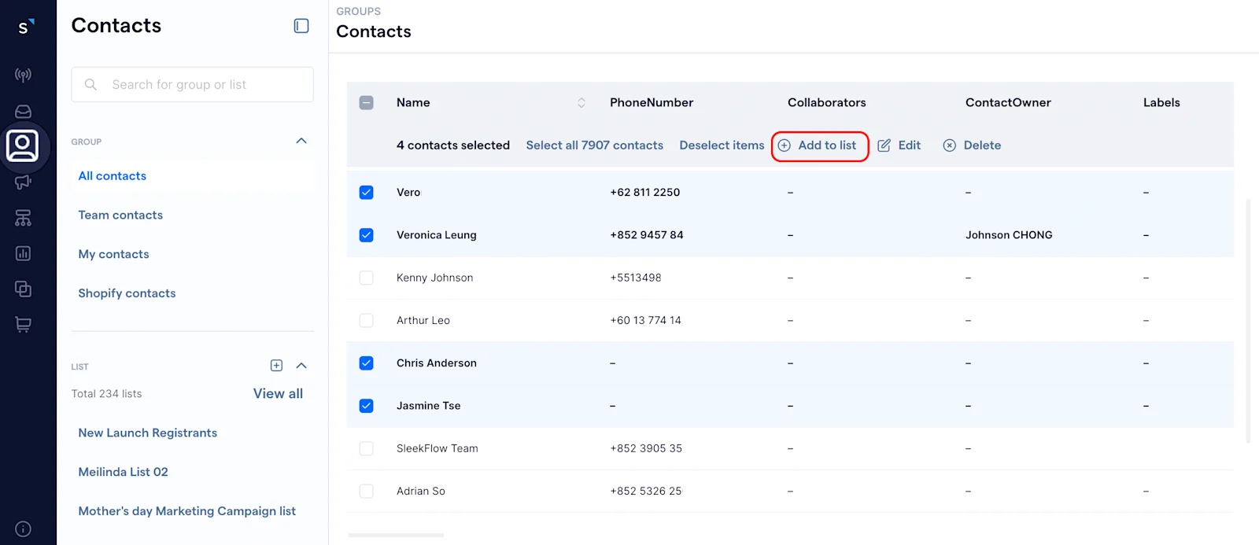Click the horizontal scrollbar below the table
Viewport: 1259px width, 545px height.
pyautogui.click(x=396, y=536)
